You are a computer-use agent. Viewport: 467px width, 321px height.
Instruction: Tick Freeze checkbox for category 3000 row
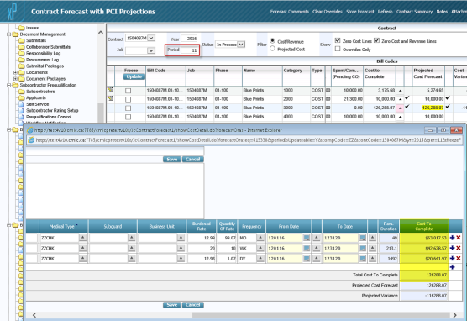click(x=128, y=108)
